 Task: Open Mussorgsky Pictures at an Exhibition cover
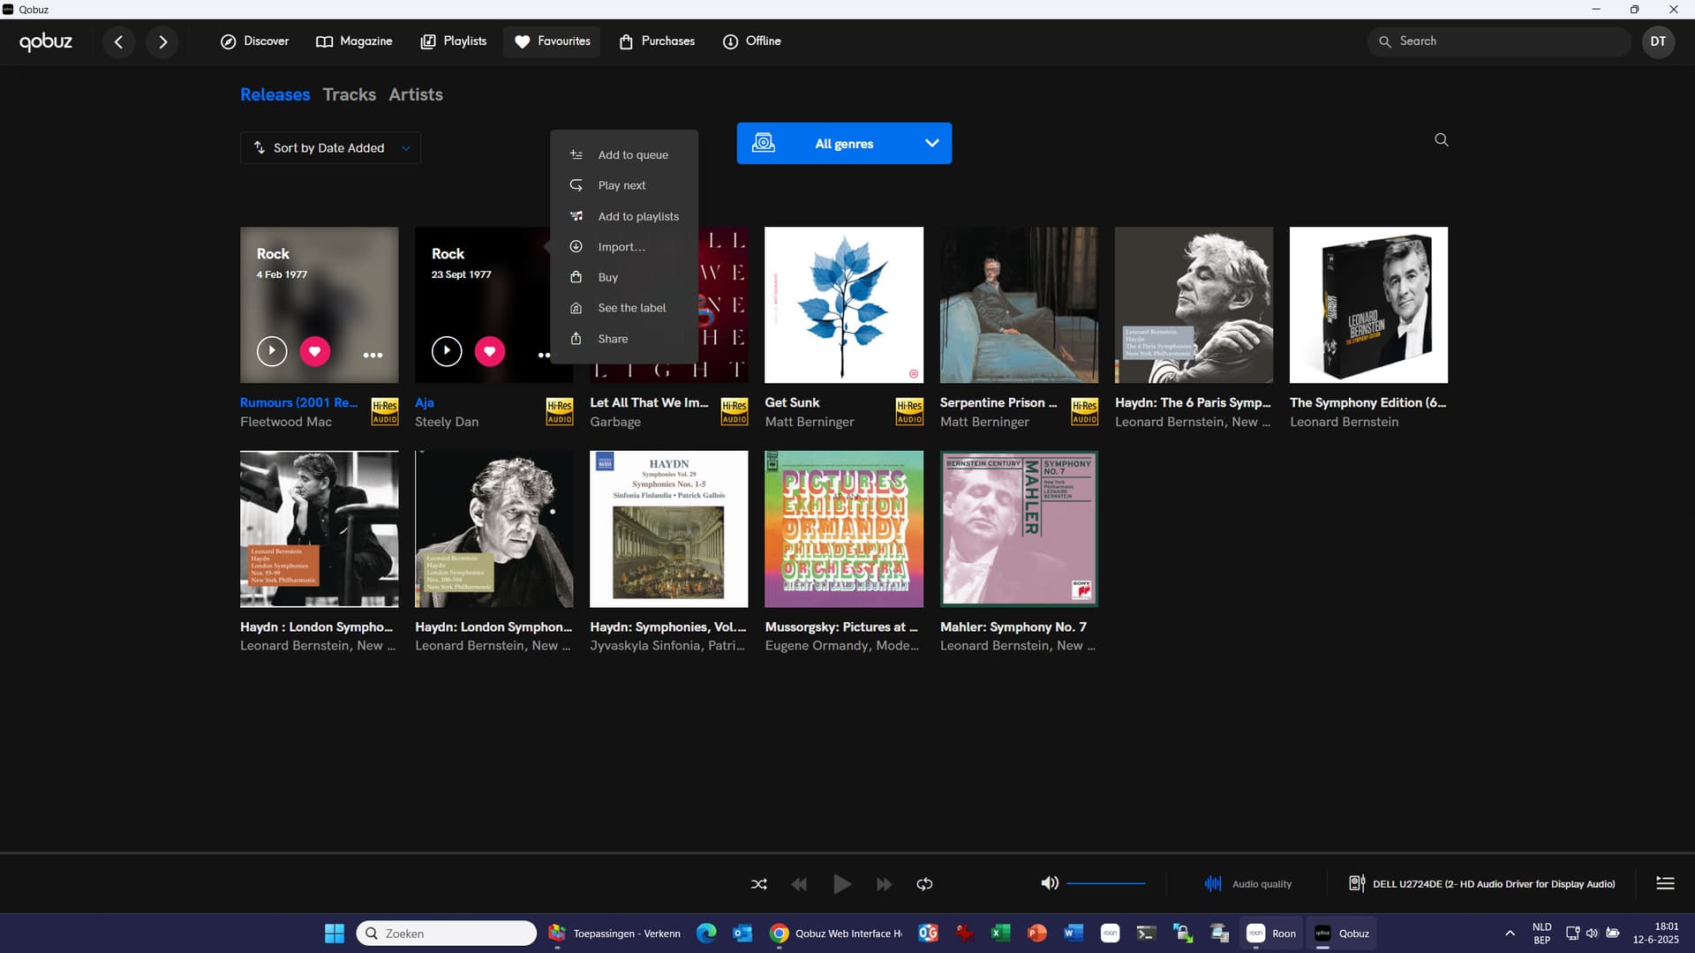pos(844,529)
